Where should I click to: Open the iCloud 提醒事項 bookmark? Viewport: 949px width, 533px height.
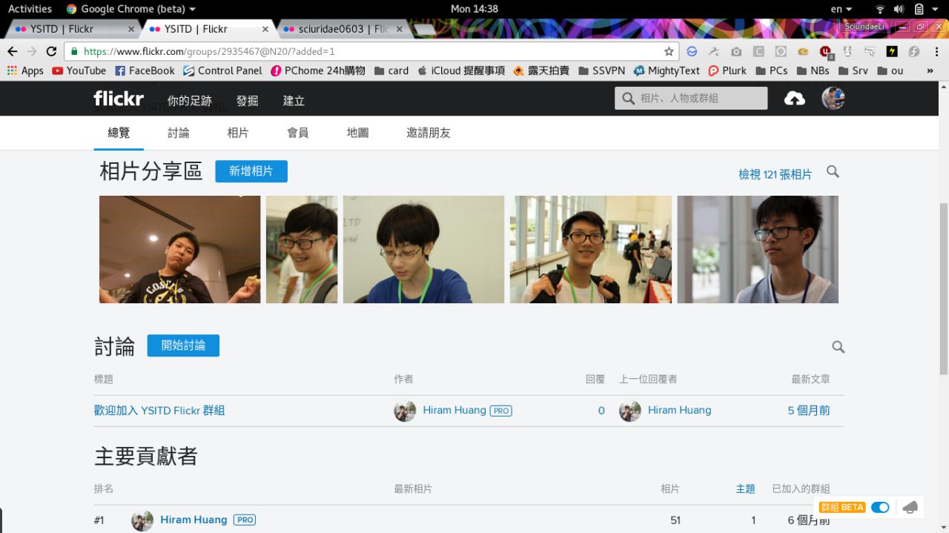tap(461, 70)
